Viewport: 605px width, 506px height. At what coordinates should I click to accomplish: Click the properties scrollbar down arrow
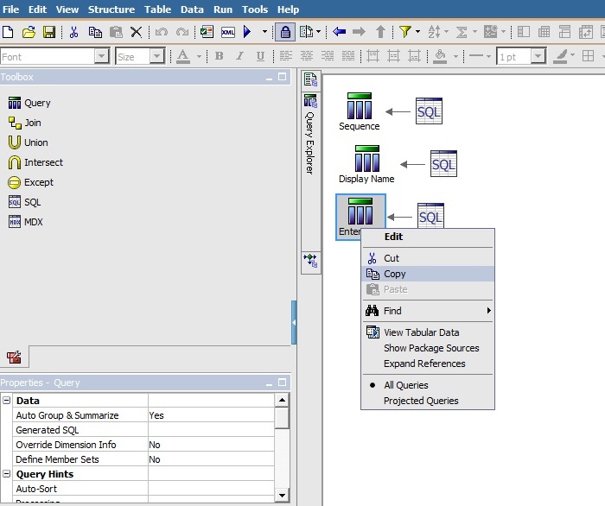(282, 496)
